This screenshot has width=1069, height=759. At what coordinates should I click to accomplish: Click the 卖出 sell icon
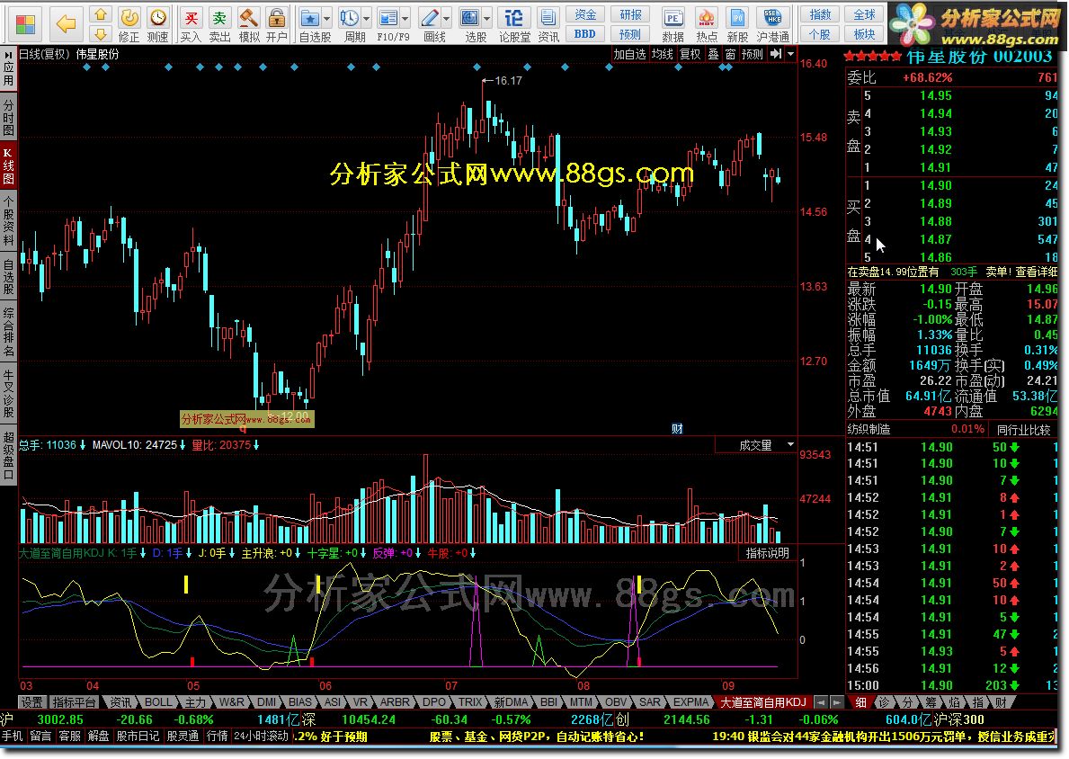point(219,18)
